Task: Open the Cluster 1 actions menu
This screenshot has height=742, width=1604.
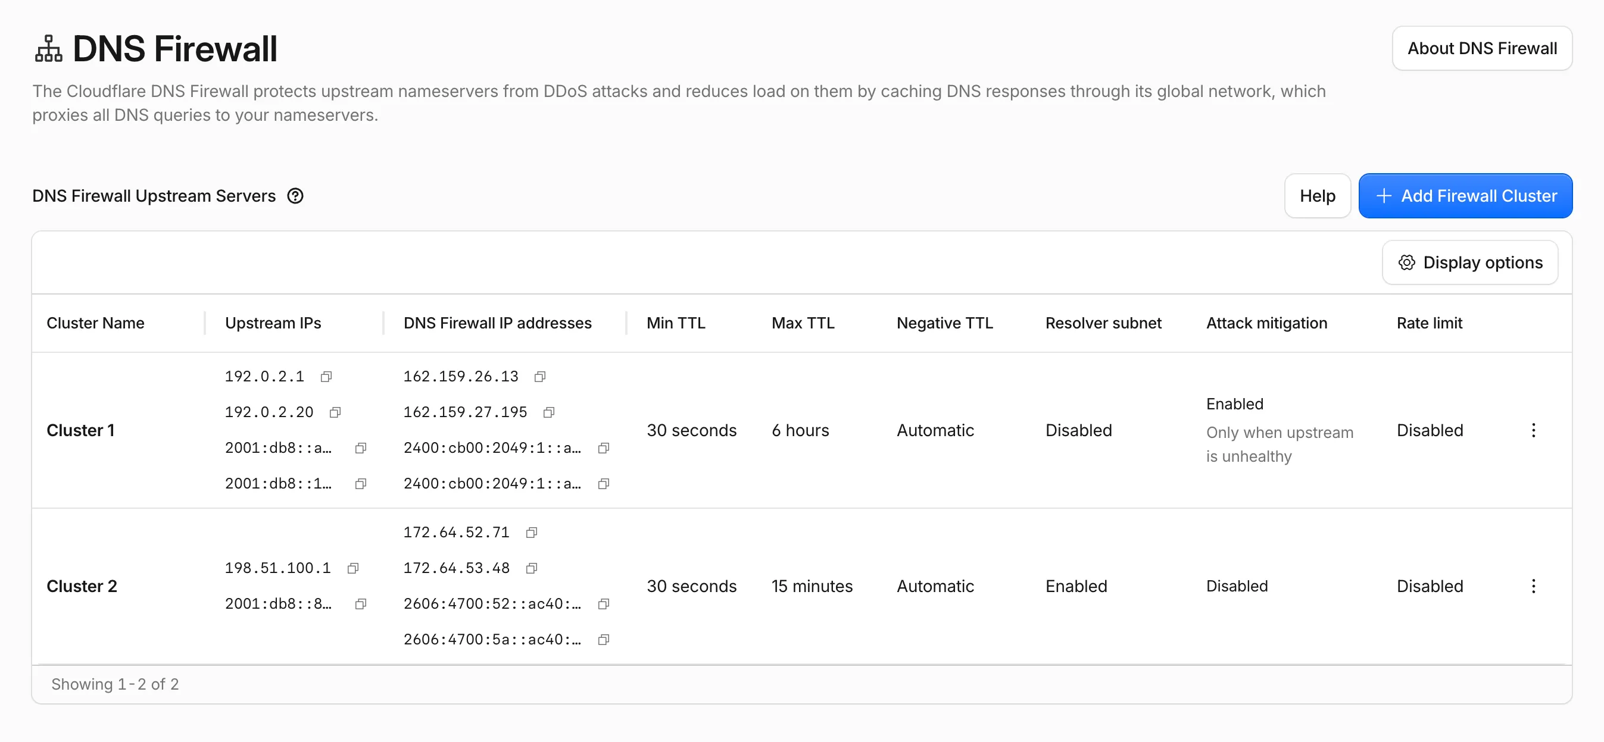Action: point(1533,430)
